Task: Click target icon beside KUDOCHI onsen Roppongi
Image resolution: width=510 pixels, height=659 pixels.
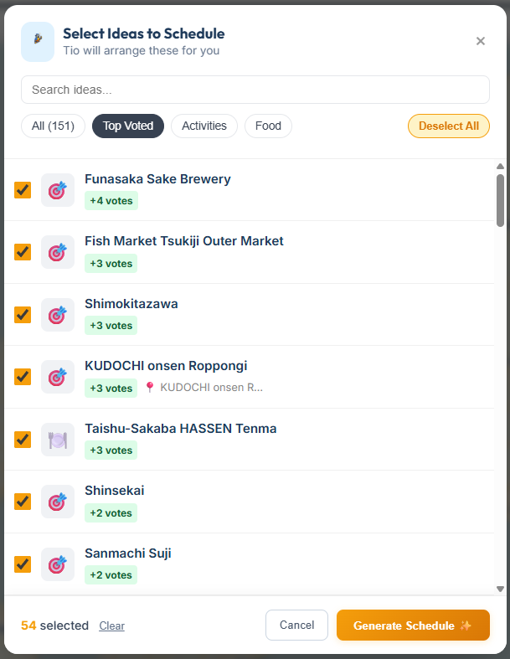Action: (58, 377)
